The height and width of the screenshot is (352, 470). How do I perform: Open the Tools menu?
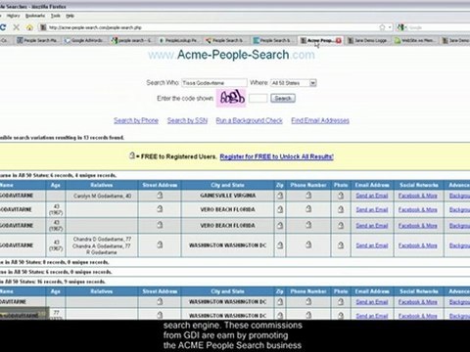(x=56, y=16)
